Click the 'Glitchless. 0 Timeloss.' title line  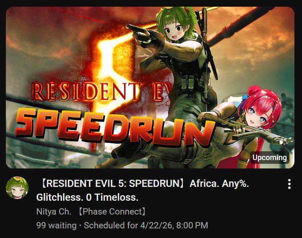[87, 197]
